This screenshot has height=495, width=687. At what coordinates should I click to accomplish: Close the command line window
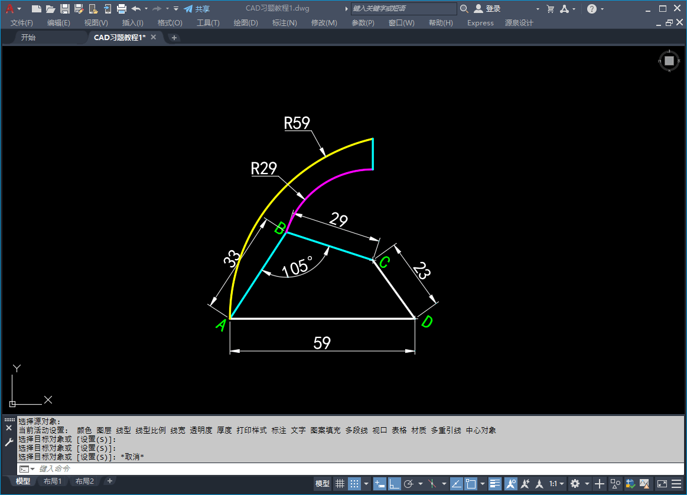click(x=9, y=428)
